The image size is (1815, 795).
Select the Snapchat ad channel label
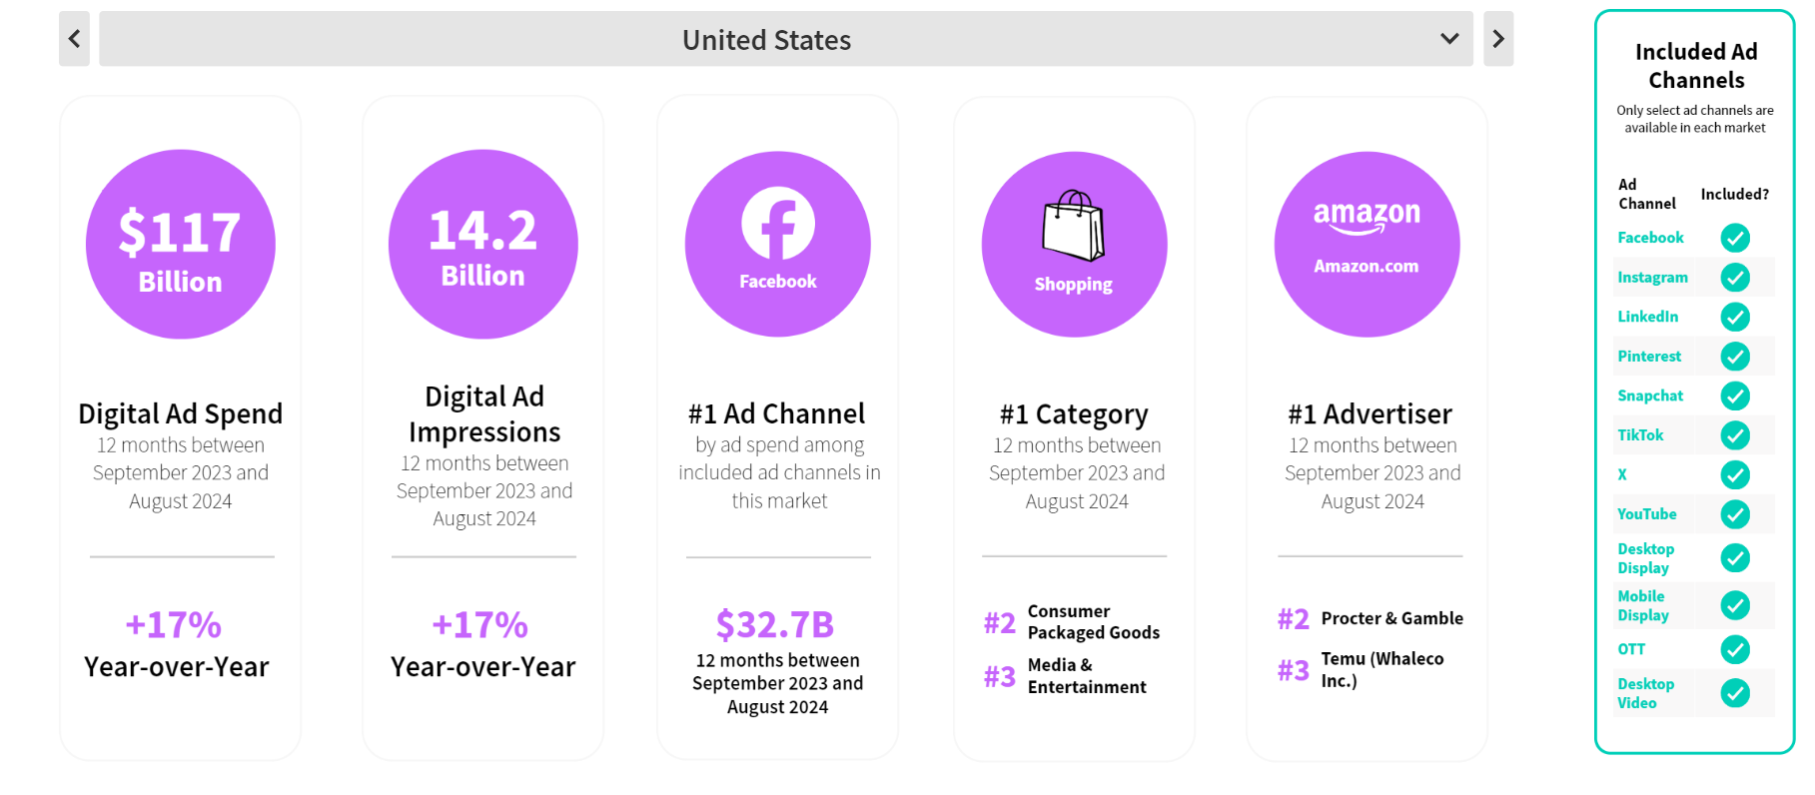(x=1650, y=396)
